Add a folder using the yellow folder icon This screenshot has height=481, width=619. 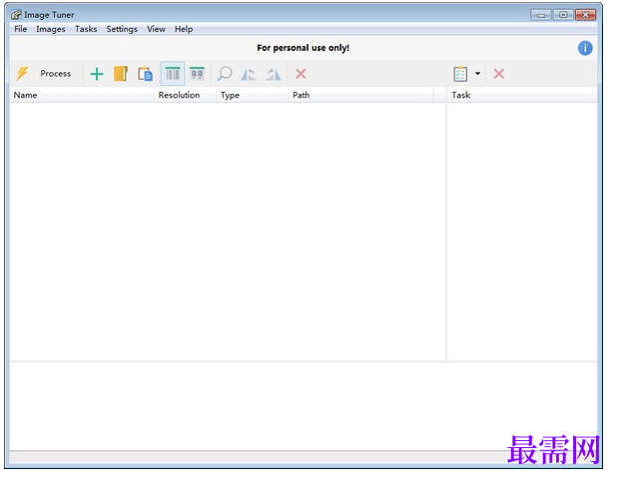coord(121,74)
